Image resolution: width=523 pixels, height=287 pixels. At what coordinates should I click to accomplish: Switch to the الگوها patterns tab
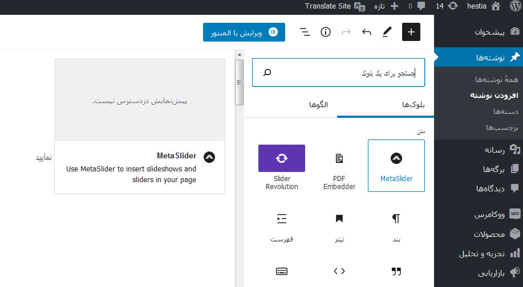[319, 105]
